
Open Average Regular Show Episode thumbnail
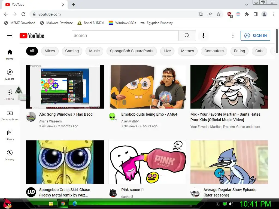point(229,162)
